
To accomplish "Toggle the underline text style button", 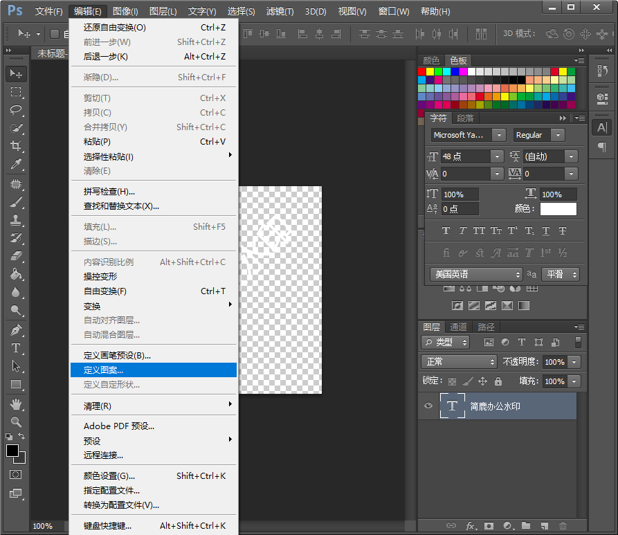I will point(546,231).
